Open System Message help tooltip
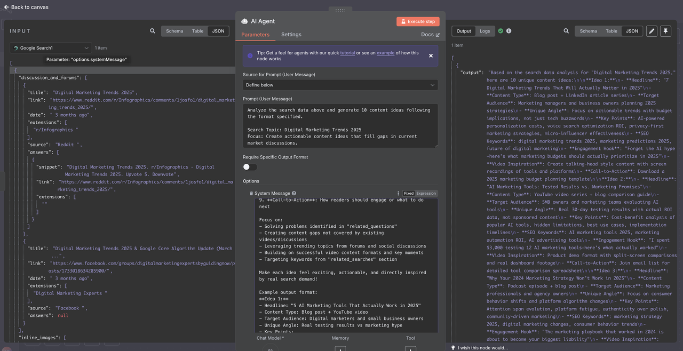 (x=294, y=194)
